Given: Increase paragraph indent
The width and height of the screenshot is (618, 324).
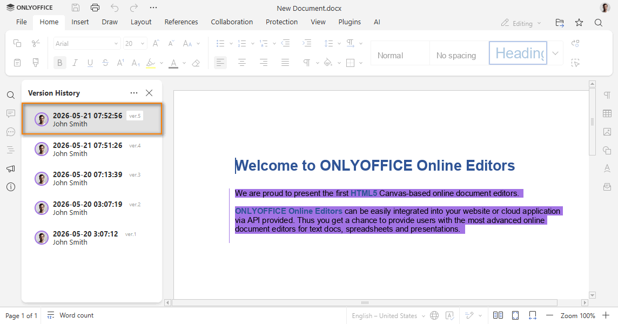Looking at the screenshot, I should 307,43.
